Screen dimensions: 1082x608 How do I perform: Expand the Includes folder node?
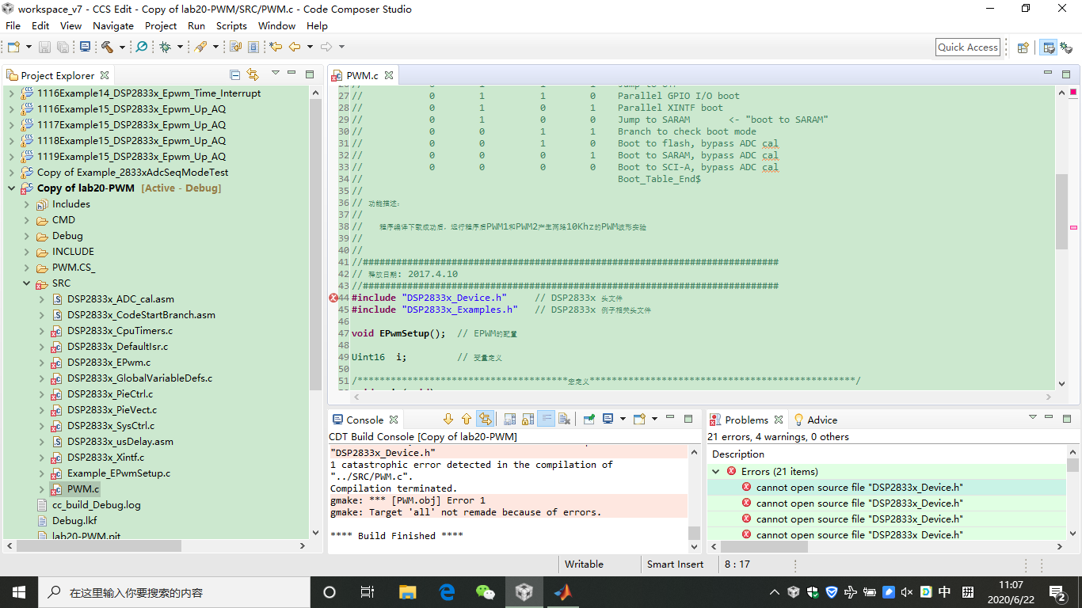27,204
